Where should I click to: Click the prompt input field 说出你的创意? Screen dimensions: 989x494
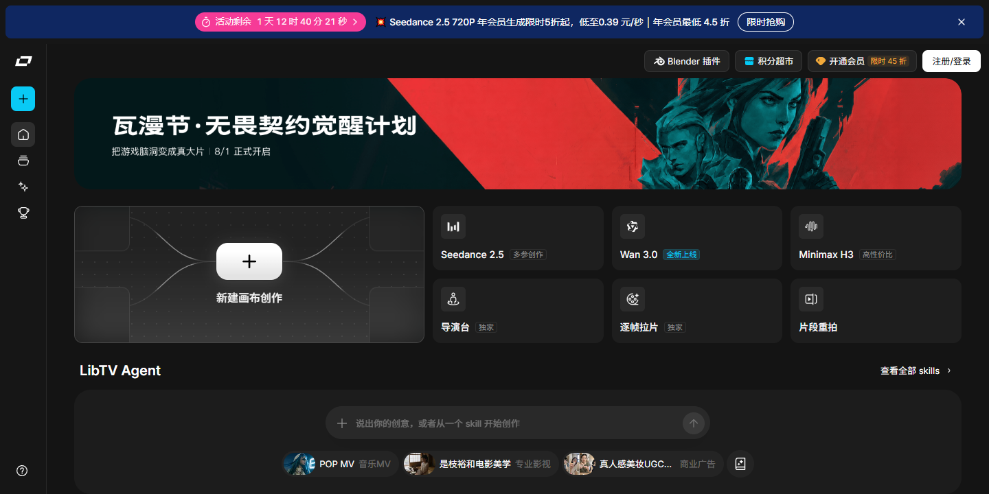point(517,423)
